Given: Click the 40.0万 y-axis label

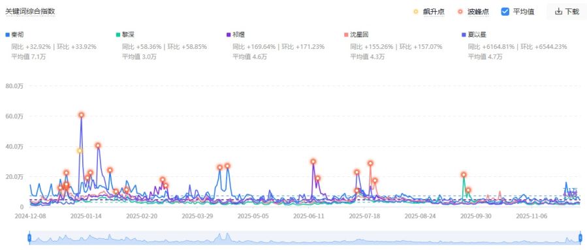Looking at the screenshot, I should coord(14,146).
